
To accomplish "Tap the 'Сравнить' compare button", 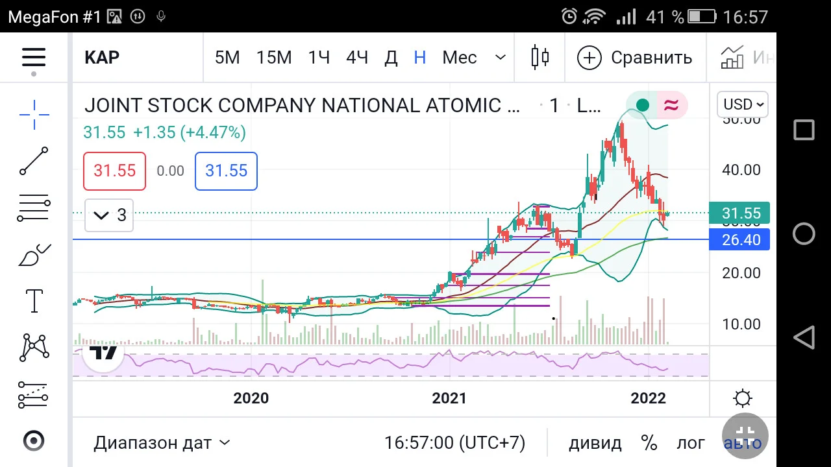I will tap(635, 57).
